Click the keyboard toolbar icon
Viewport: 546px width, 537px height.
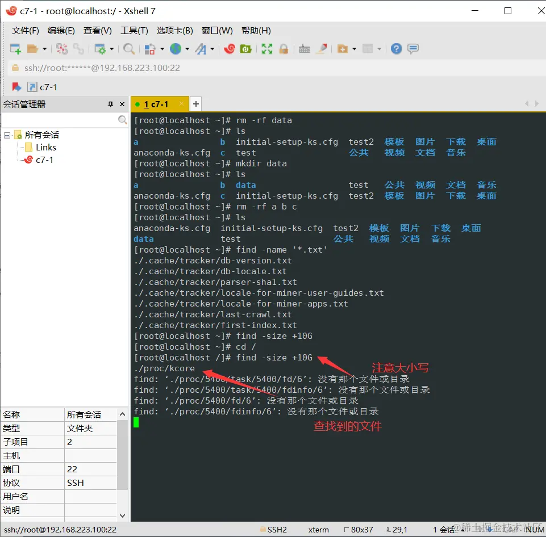pos(305,49)
